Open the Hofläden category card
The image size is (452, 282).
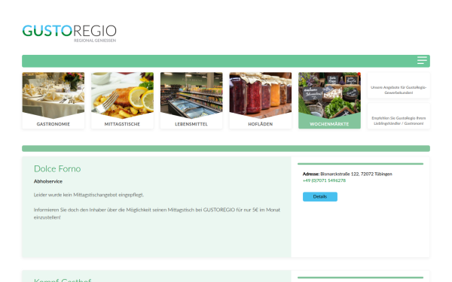click(x=261, y=101)
